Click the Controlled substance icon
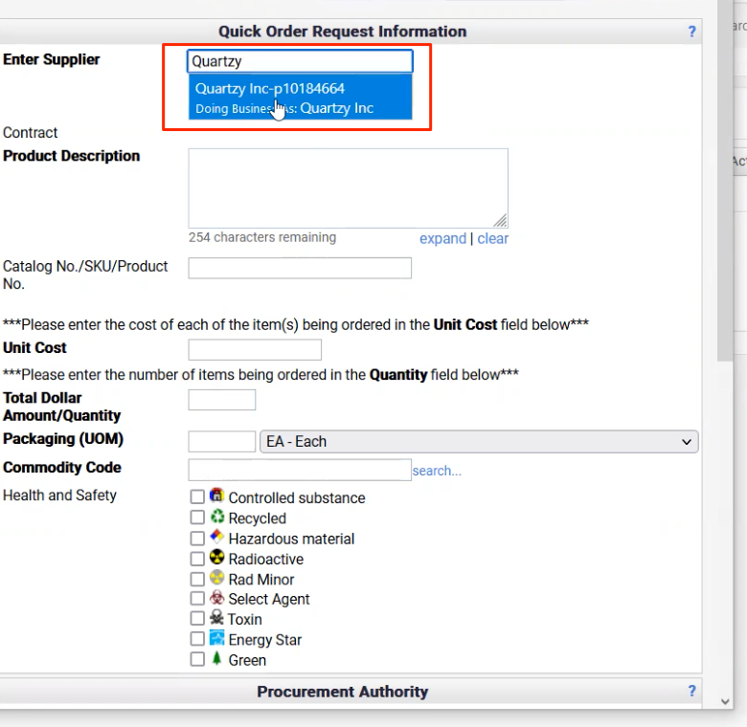Image resolution: width=747 pixels, height=727 pixels. pos(216,496)
